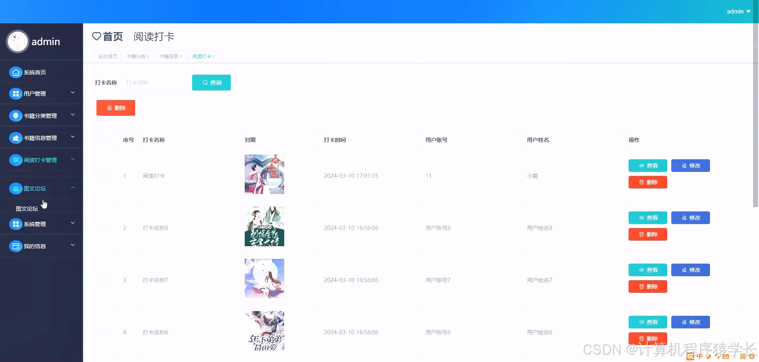Click the red bulk 删除 button above table
This screenshot has width=759, height=362.
pos(116,108)
